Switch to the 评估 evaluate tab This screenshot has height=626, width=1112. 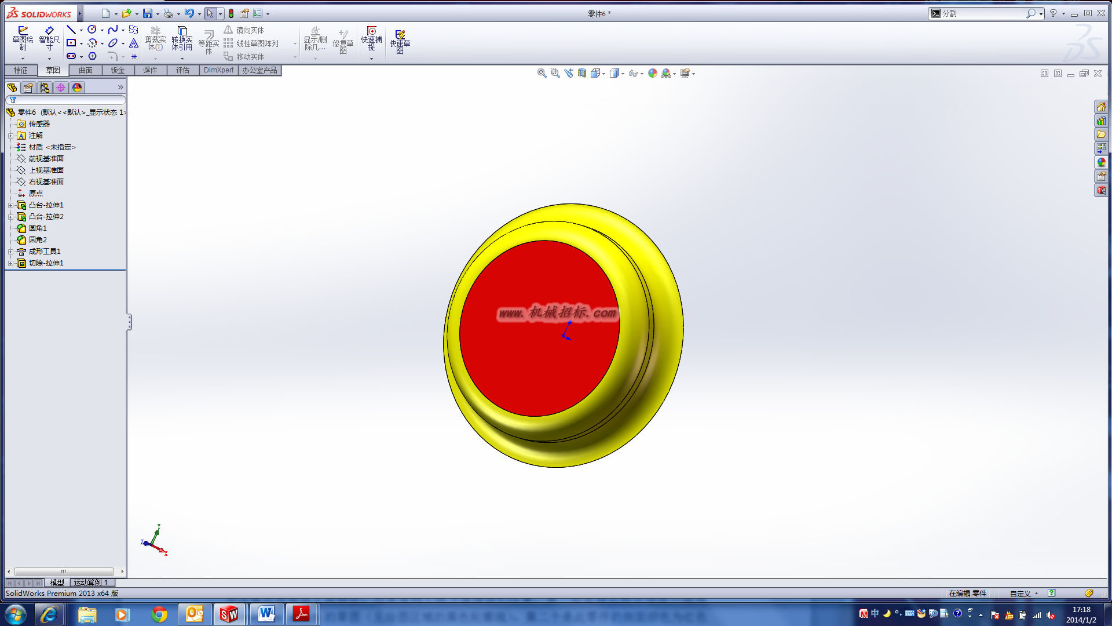click(183, 70)
